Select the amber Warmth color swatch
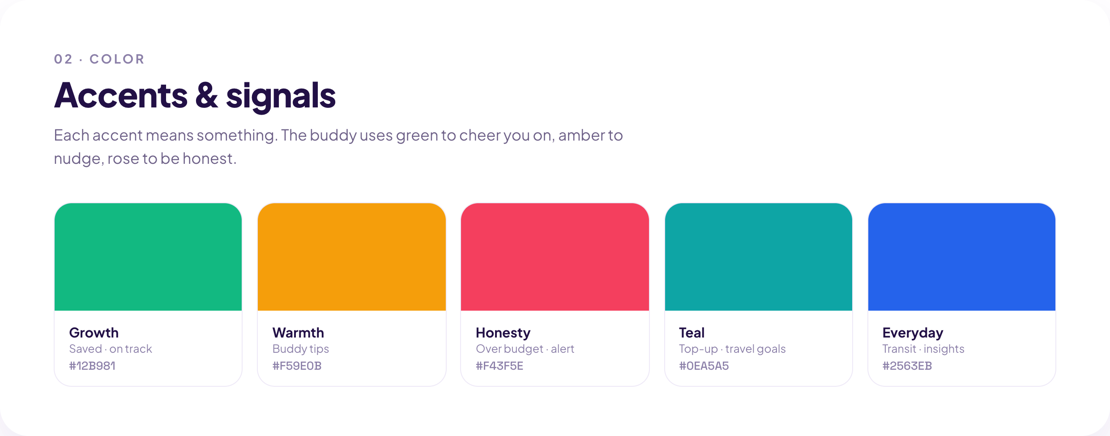The height and width of the screenshot is (436, 1110). (x=352, y=257)
